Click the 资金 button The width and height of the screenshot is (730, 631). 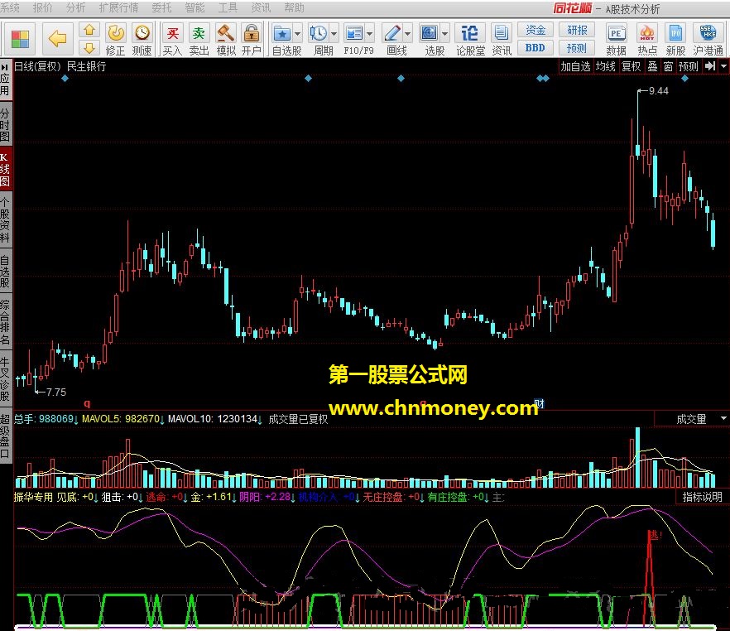click(535, 31)
